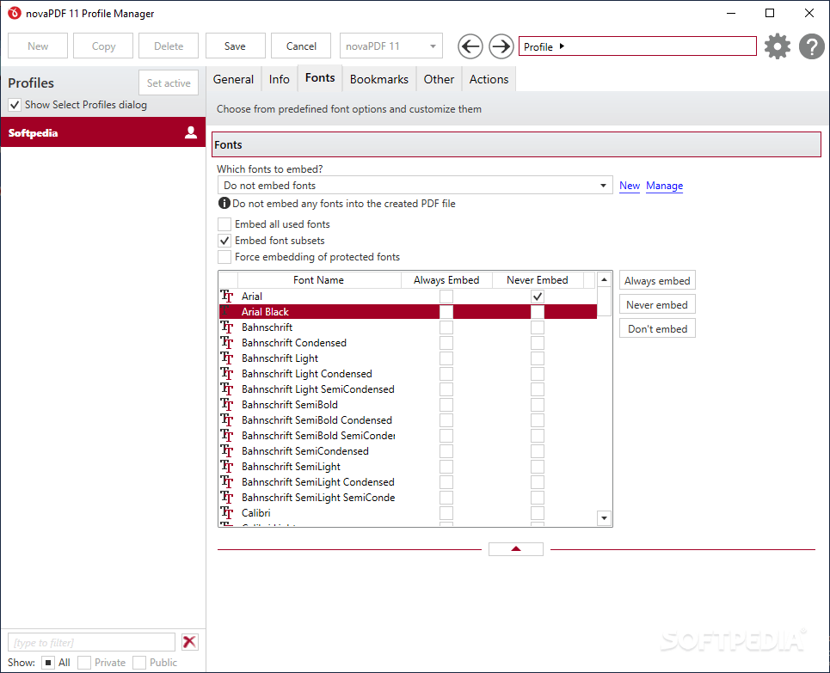Image resolution: width=830 pixels, height=673 pixels.
Task: Collapse the Fonts section with red arrow
Action: pyautogui.click(x=516, y=549)
